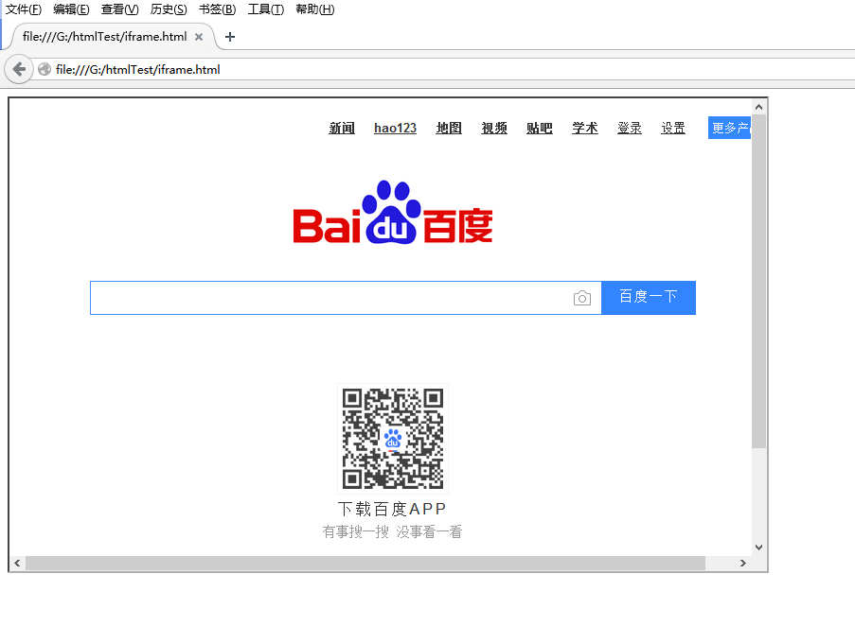This screenshot has height=626, width=855.
Task: Open the 更多产品 panel
Action: (x=729, y=127)
